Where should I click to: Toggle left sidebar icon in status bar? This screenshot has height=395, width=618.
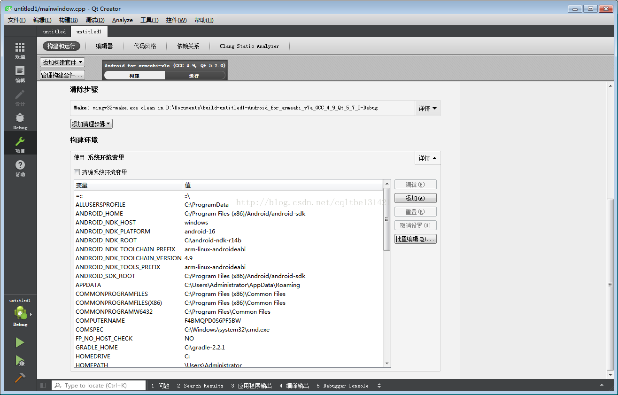coord(43,386)
